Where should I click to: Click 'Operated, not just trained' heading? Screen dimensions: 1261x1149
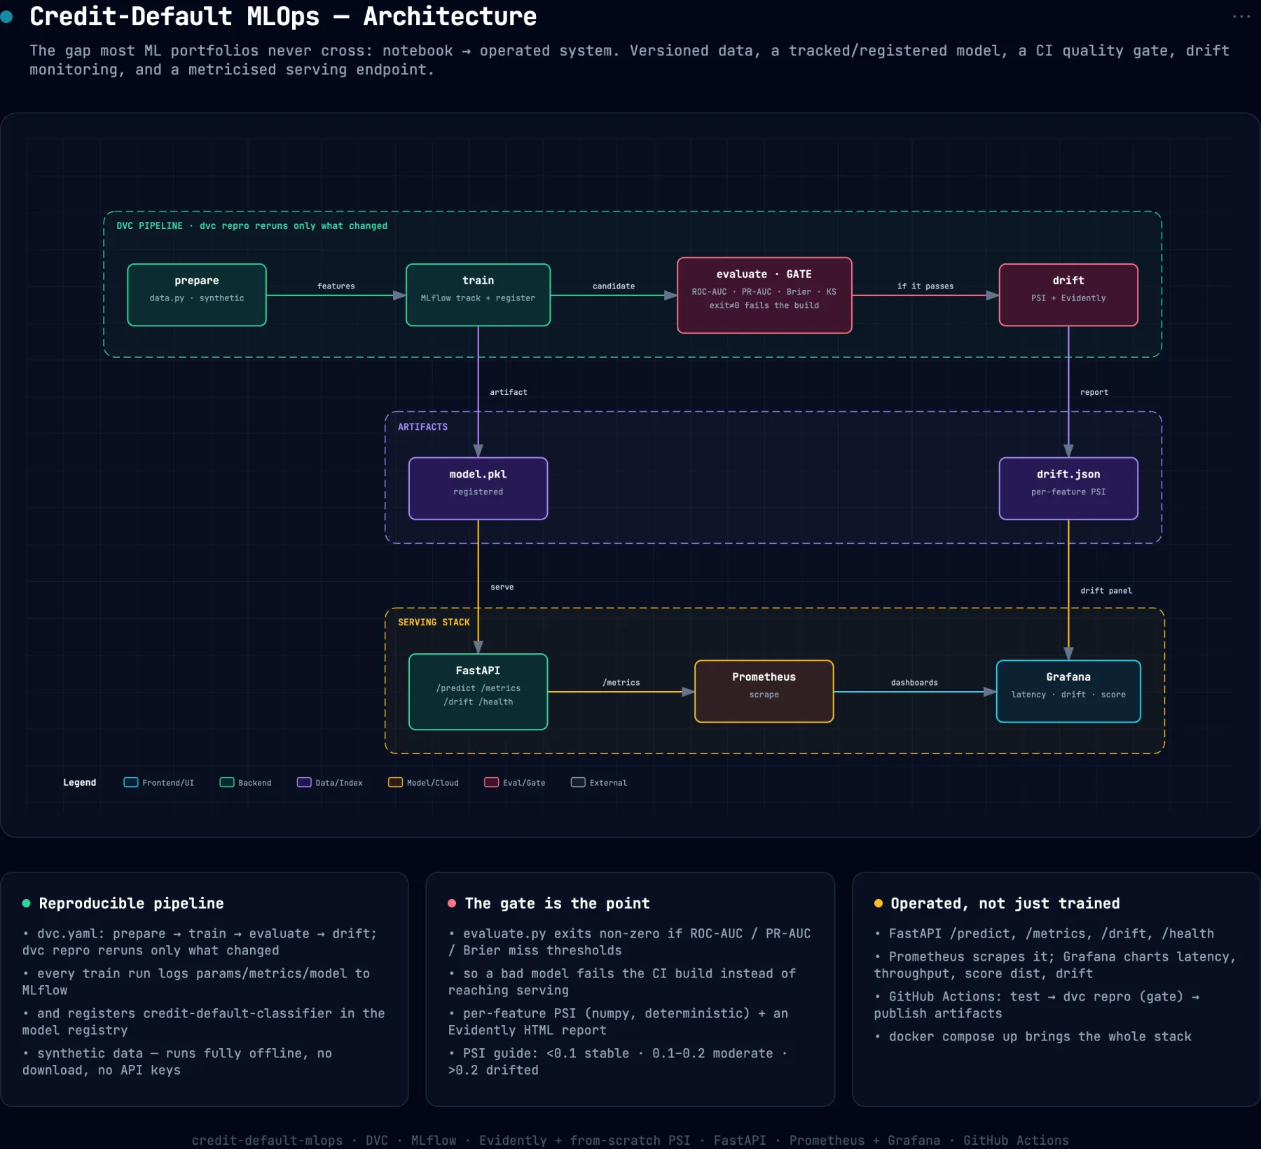pos(1005,903)
